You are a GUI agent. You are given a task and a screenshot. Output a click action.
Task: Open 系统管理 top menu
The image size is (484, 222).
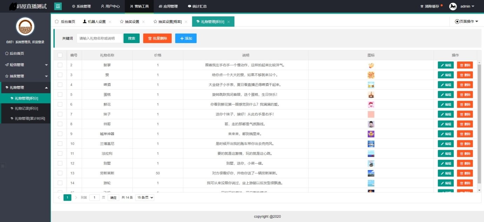coord(81,6)
